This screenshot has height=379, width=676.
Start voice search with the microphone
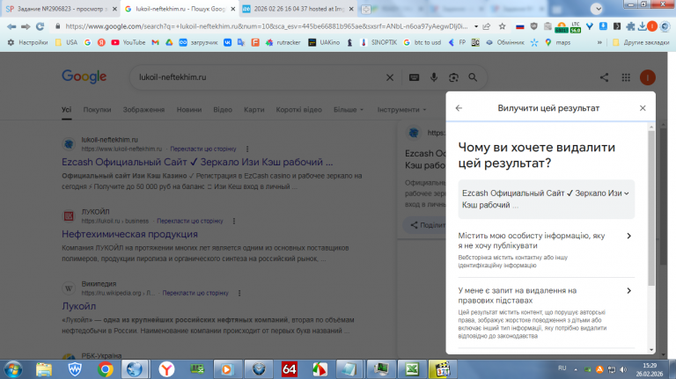pos(434,77)
